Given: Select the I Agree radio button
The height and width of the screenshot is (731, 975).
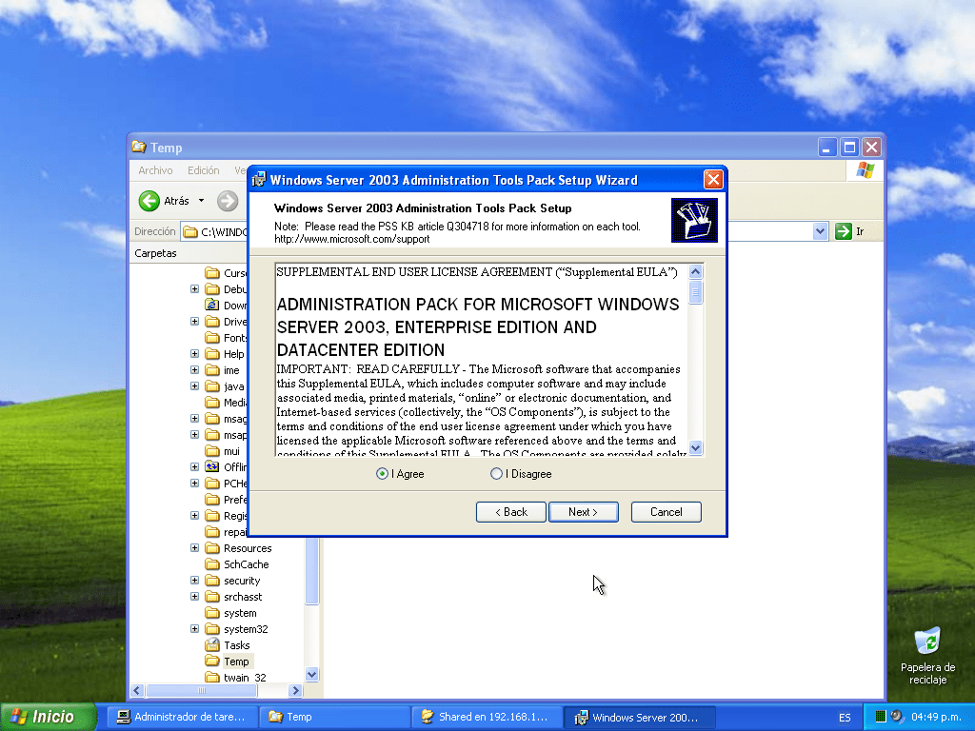Looking at the screenshot, I should coord(382,474).
